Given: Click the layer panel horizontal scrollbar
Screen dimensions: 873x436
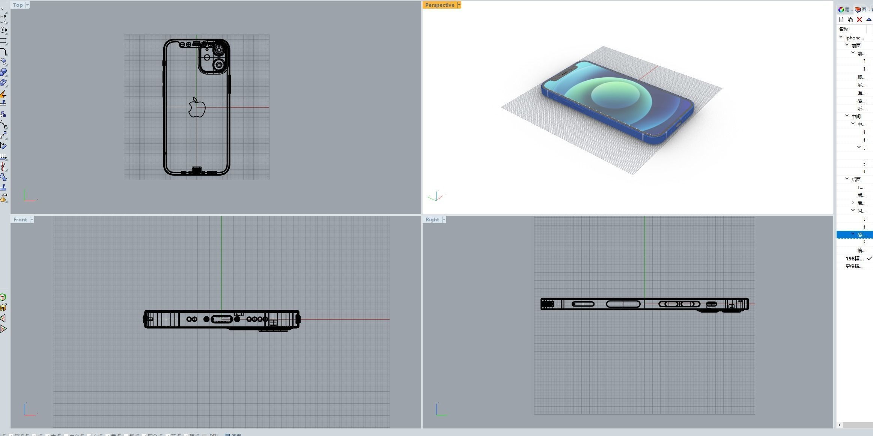Looking at the screenshot, I should 858,425.
